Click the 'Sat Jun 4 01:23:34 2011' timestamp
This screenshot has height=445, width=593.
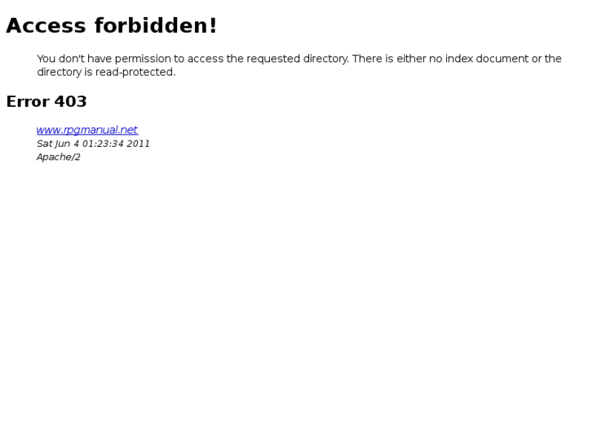click(x=93, y=144)
